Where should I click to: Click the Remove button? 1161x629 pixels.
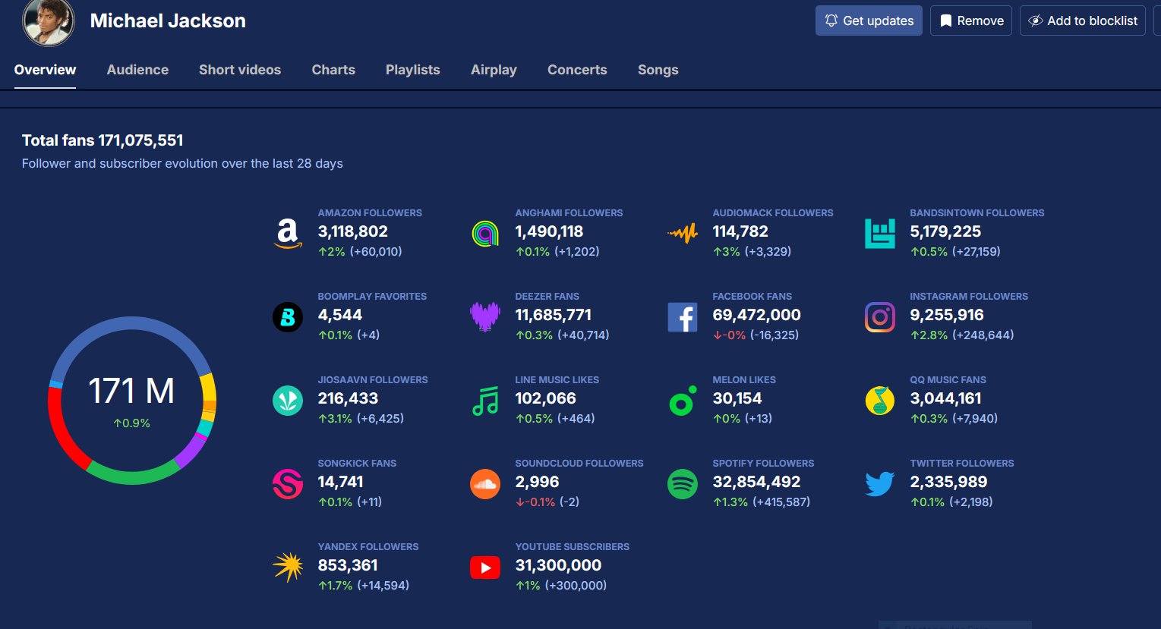[971, 20]
